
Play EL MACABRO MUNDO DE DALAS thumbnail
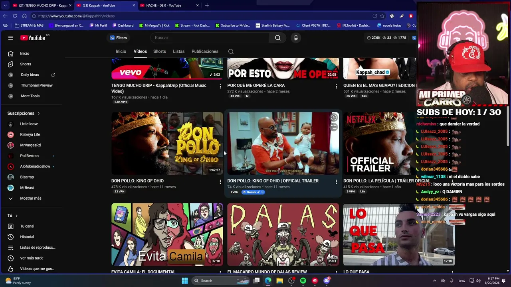283,235
